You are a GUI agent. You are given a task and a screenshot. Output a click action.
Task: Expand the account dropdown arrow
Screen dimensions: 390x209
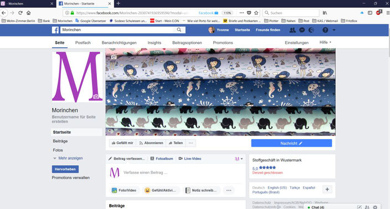334,30
